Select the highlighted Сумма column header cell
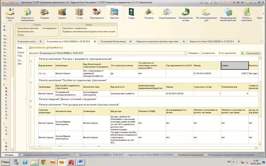 click(234, 66)
